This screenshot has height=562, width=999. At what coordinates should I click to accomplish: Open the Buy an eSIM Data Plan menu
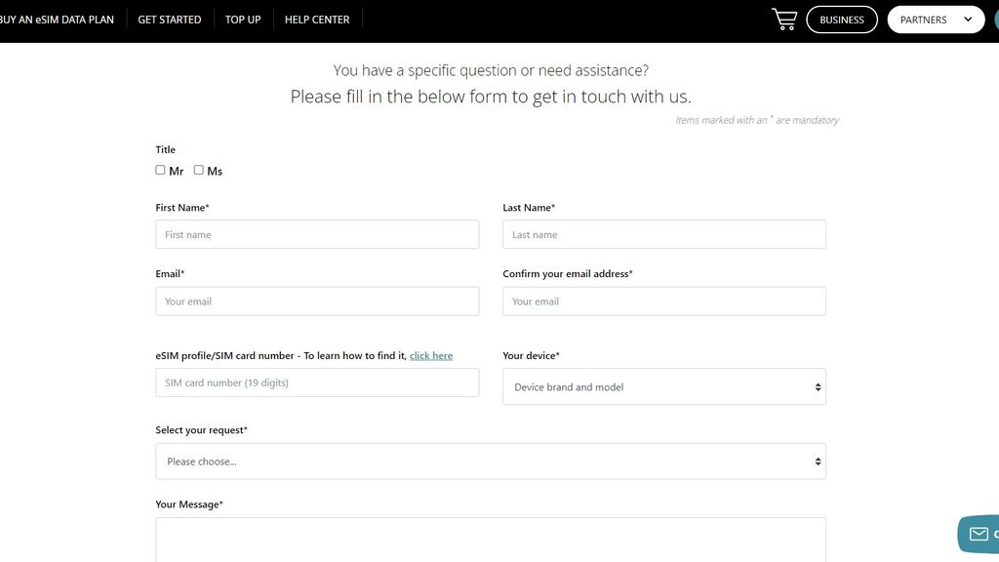pos(59,20)
